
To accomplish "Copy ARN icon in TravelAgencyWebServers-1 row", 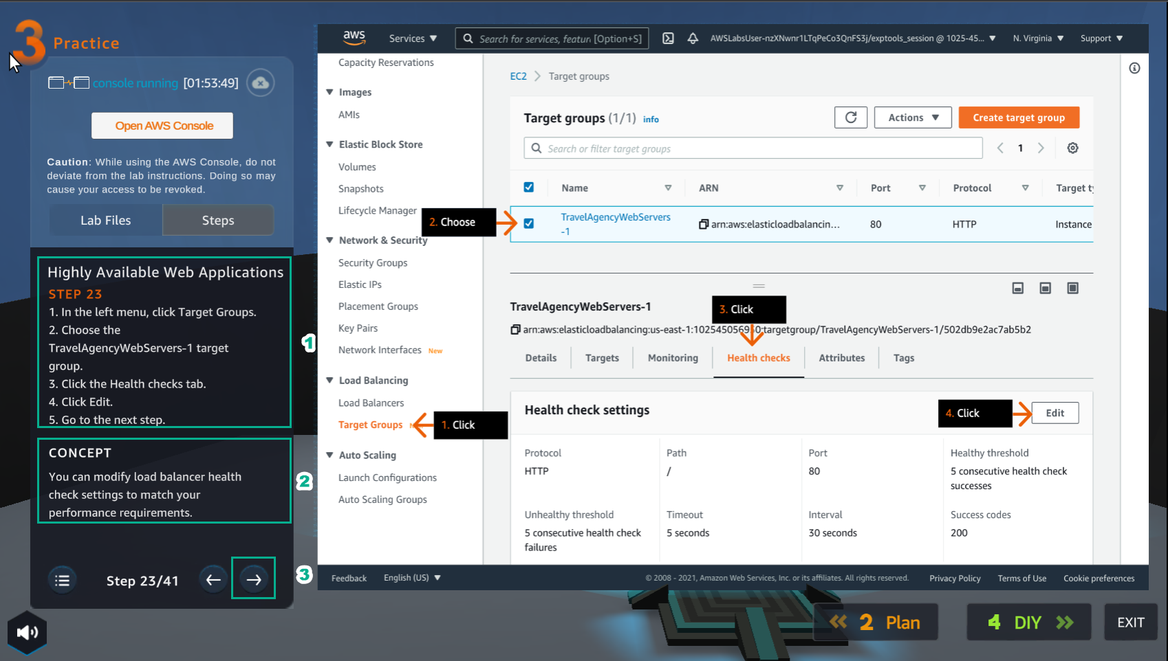I will 703,224.
